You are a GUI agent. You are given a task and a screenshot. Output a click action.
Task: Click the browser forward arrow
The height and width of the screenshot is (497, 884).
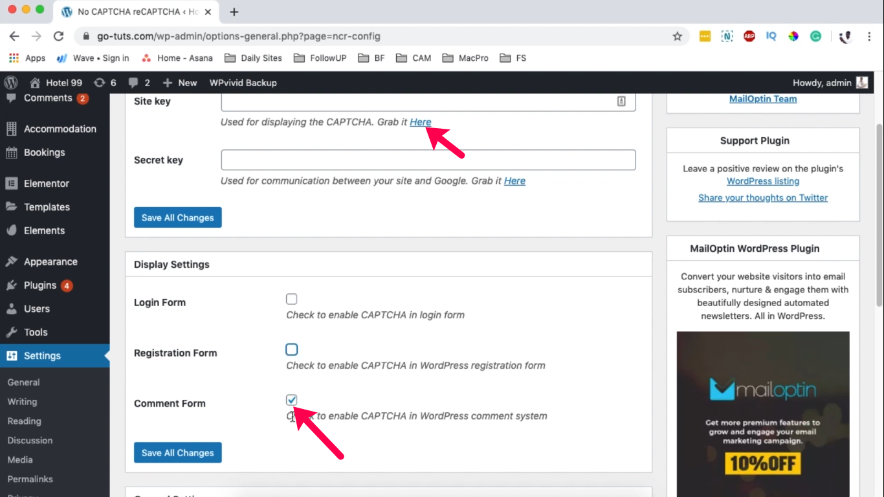pyautogui.click(x=36, y=36)
